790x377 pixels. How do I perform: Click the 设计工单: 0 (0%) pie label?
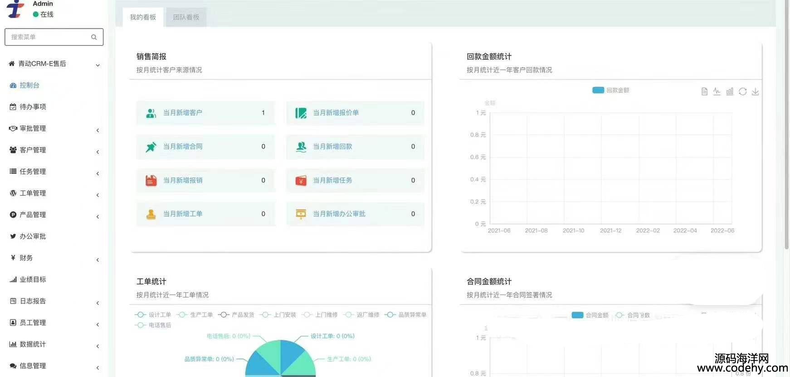click(x=332, y=336)
